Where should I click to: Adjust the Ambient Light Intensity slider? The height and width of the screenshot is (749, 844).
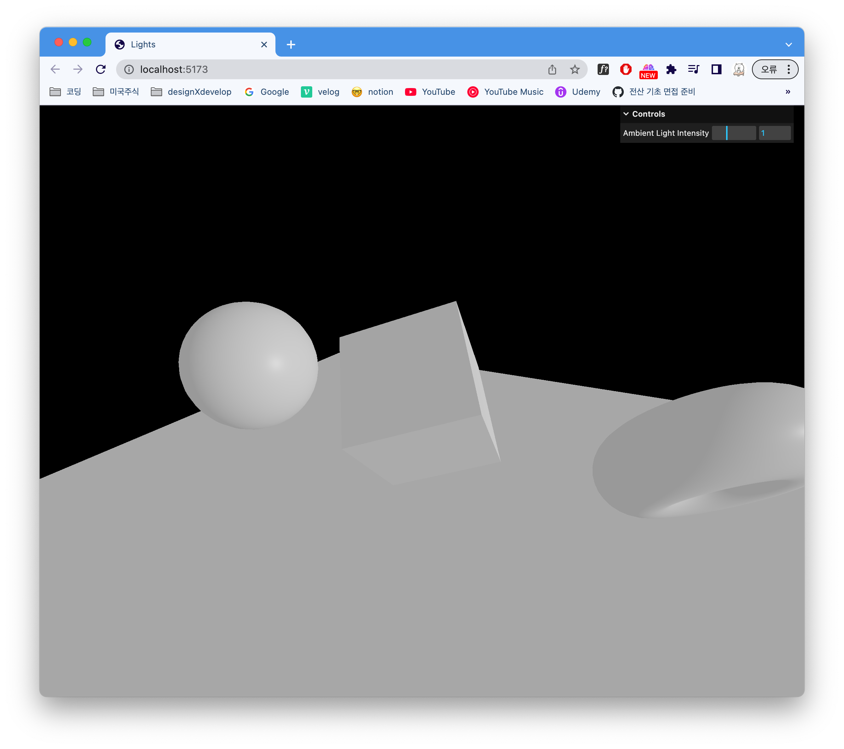733,133
